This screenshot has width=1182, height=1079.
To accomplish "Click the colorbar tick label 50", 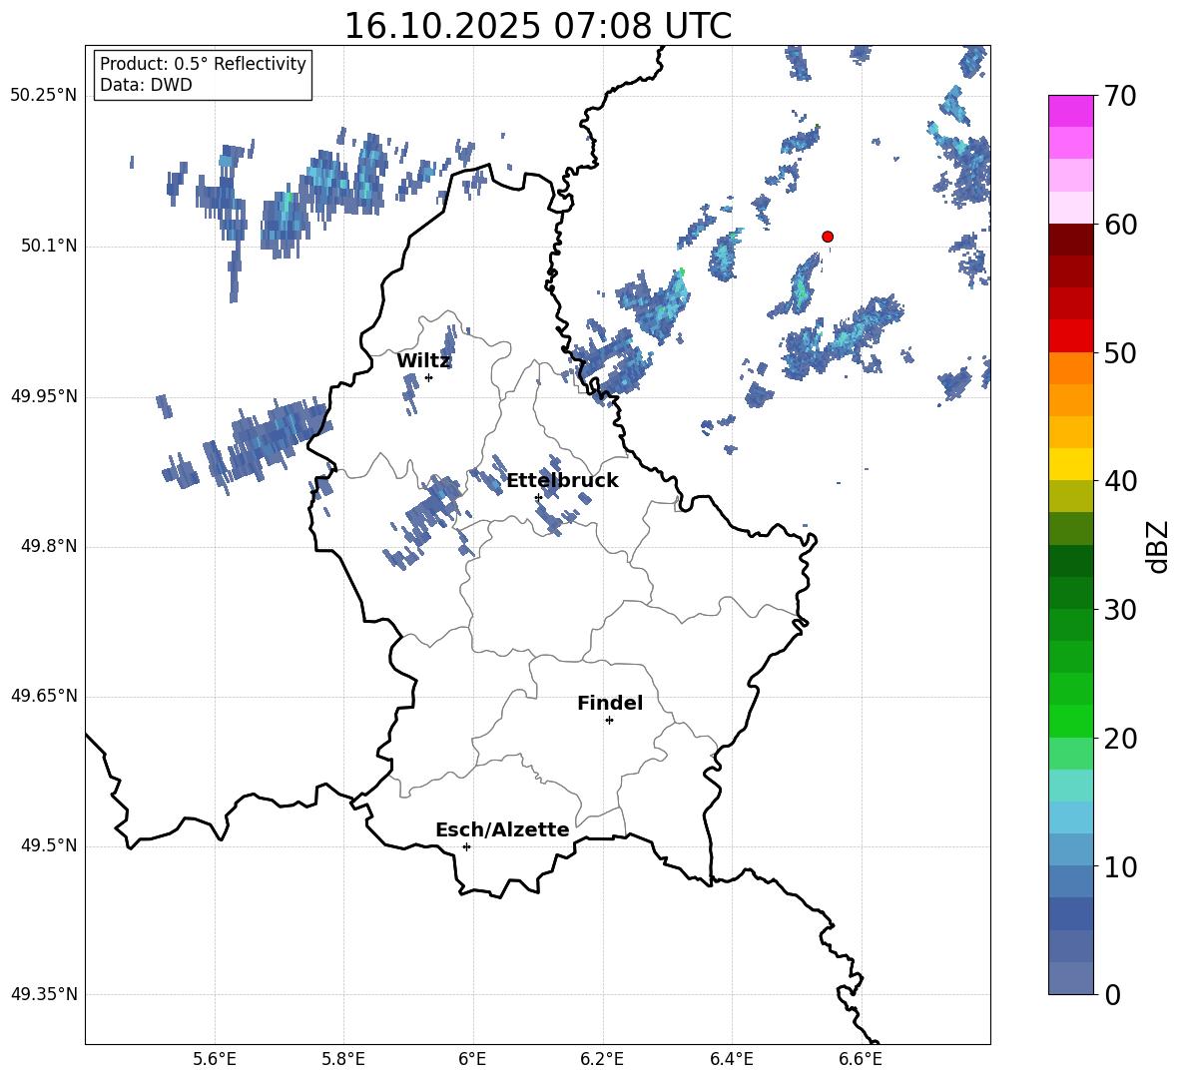I will (1120, 352).
